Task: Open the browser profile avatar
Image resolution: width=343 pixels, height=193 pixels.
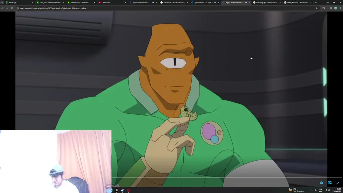Action: (335, 8)
